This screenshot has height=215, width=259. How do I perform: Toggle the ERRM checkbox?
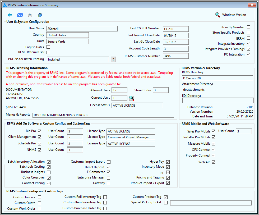(x=249, y=38)
